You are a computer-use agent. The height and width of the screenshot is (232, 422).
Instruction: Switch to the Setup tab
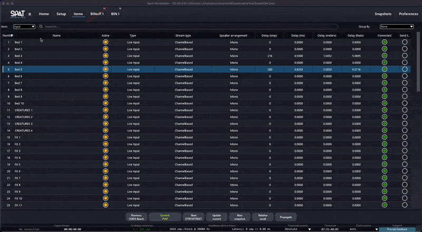[61, 14]
